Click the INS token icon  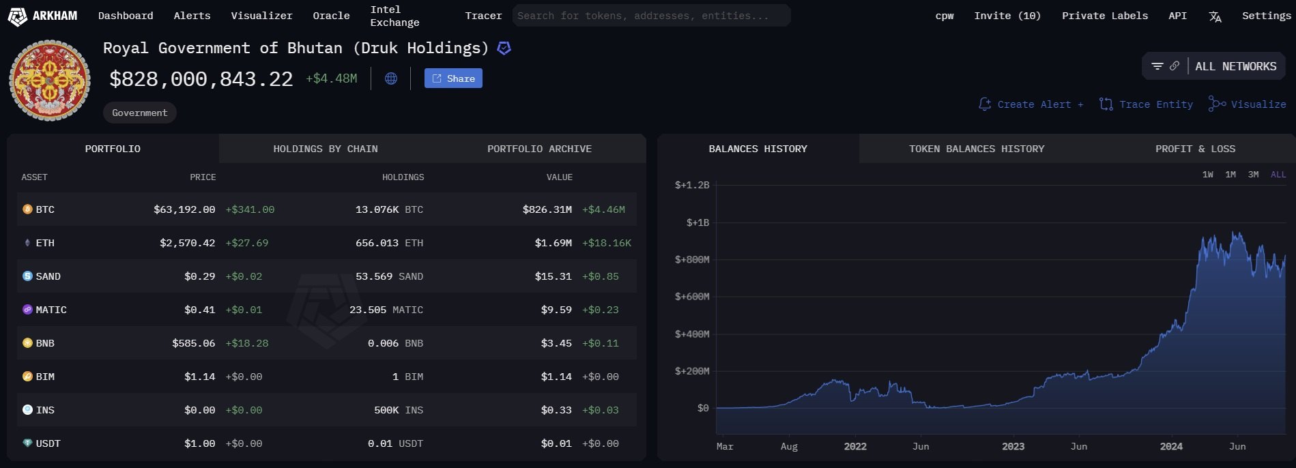[27, 410]
